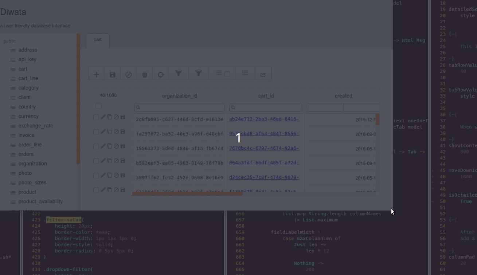Open cart_id link 064a3fdf-6bdf-405f-a72d-

[264, 163]
